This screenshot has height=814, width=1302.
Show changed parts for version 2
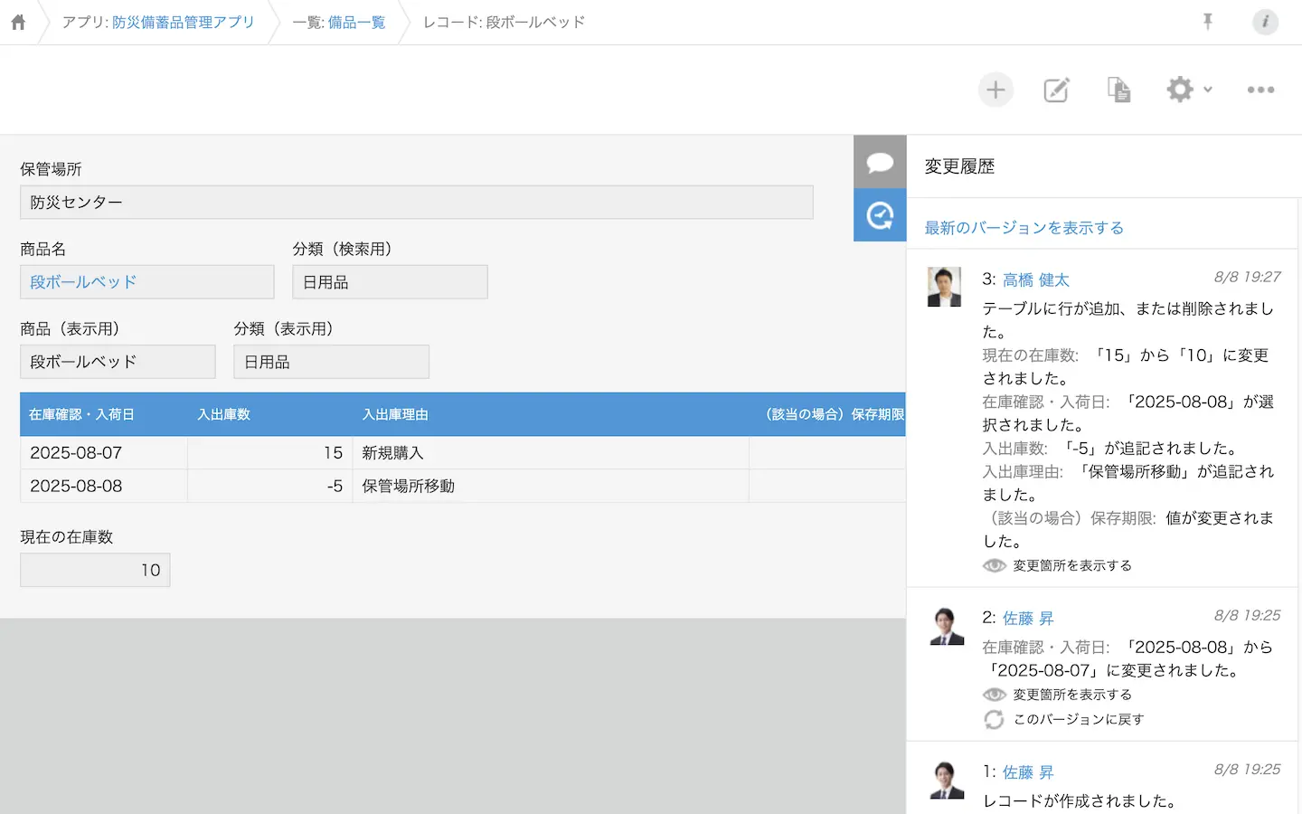(x=1071, y=695)
